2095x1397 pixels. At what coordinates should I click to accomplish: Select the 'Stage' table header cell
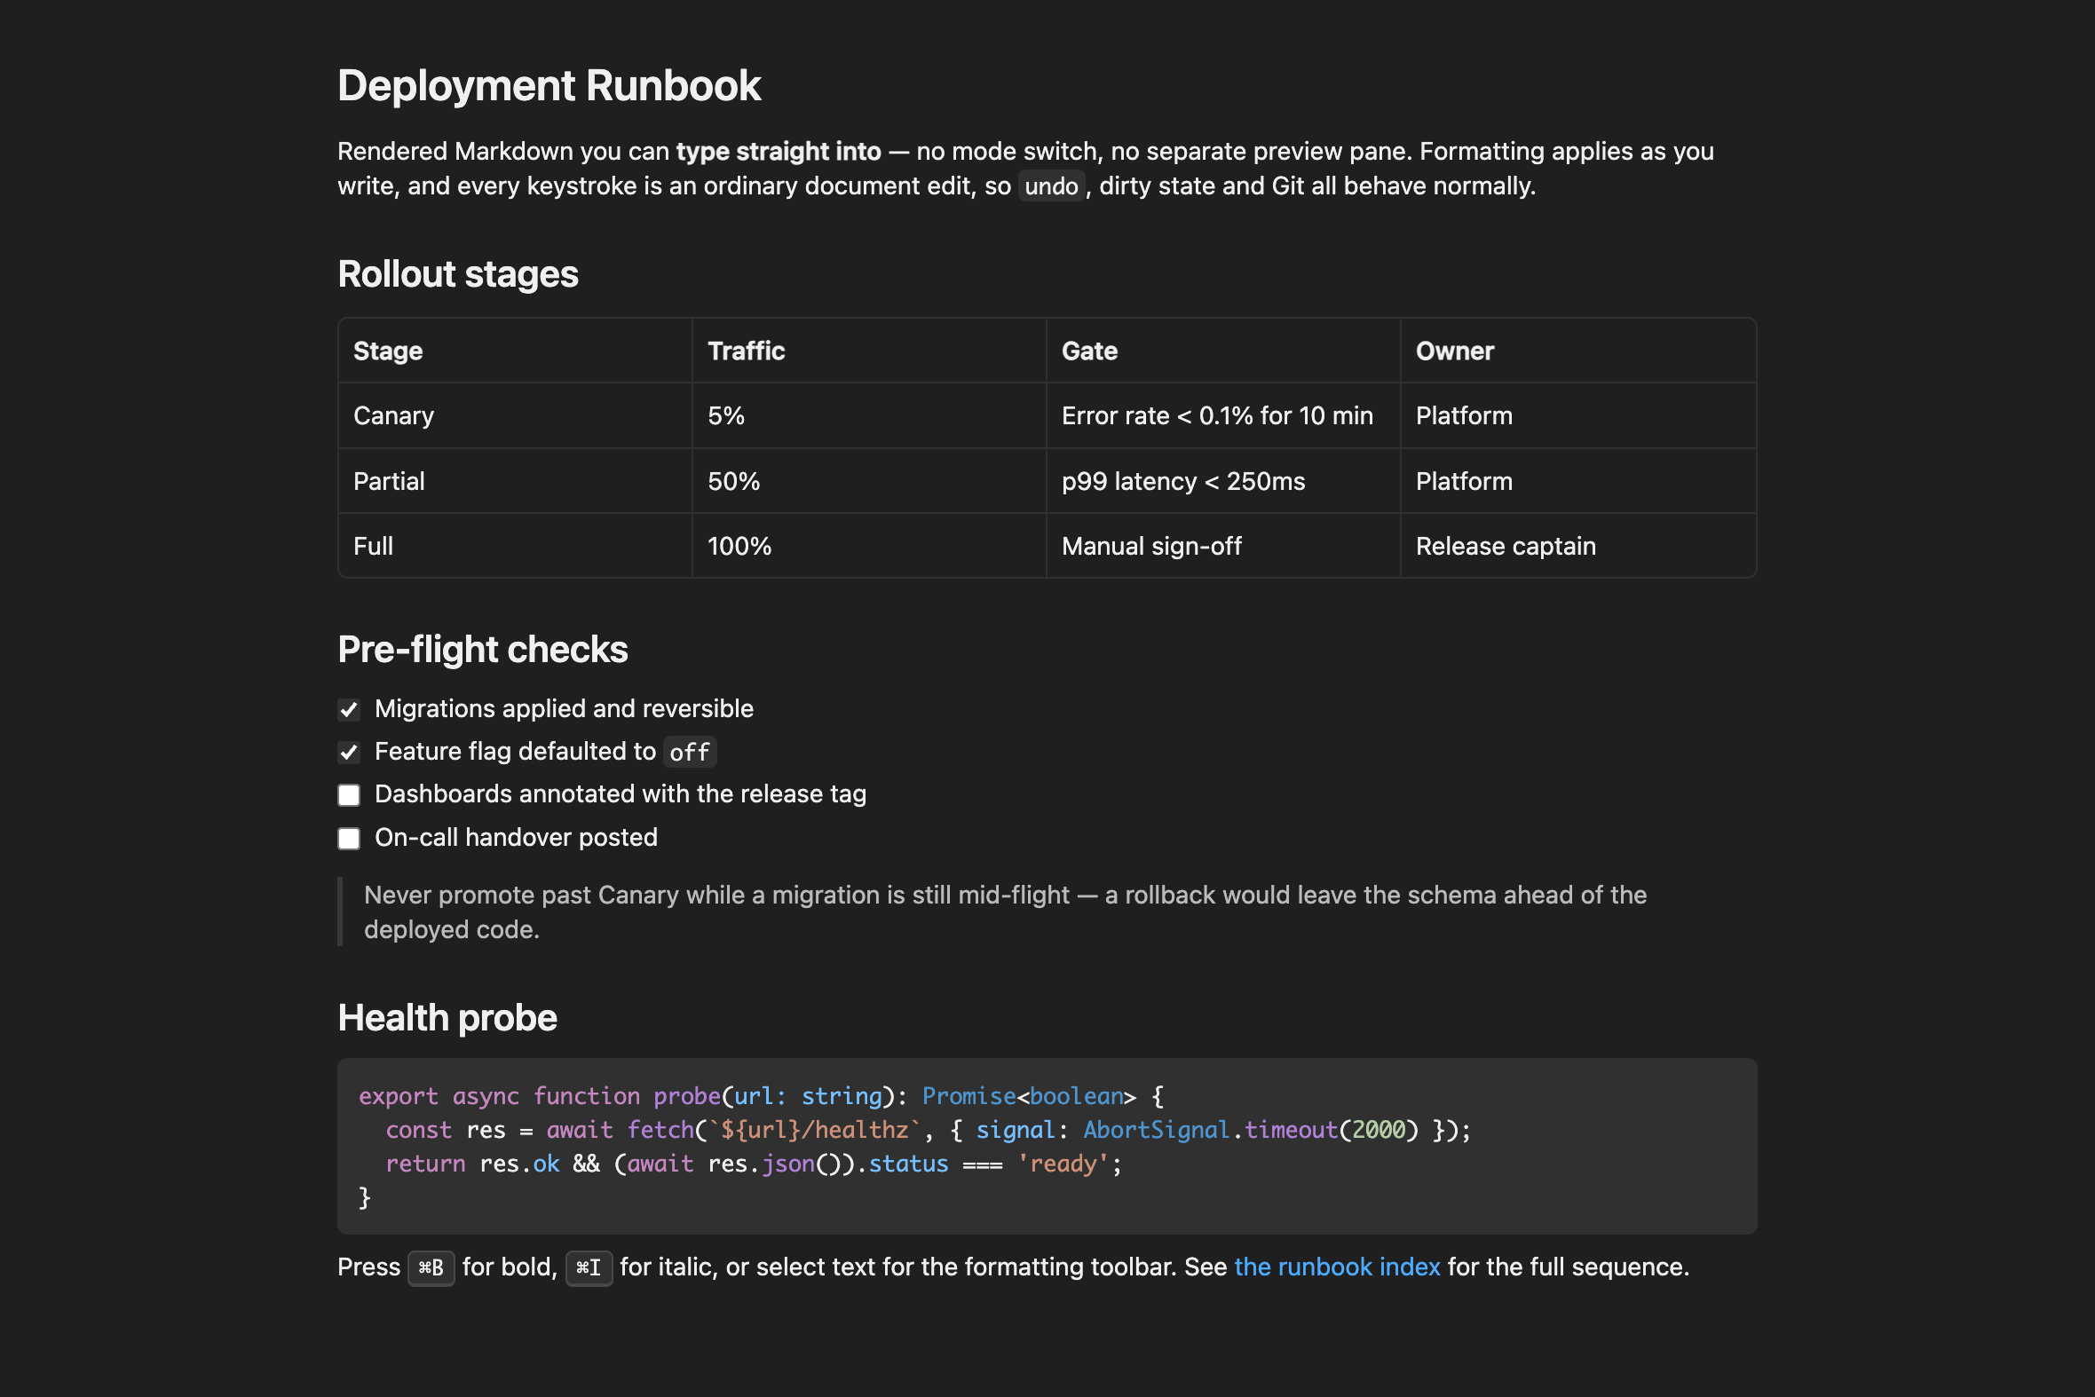point(515,351)
